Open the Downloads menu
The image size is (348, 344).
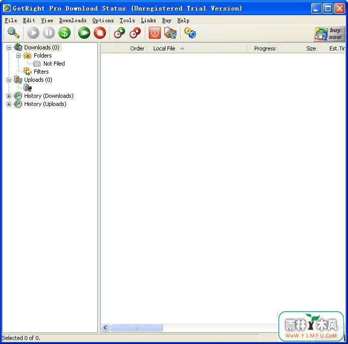[x=73, y=20]
